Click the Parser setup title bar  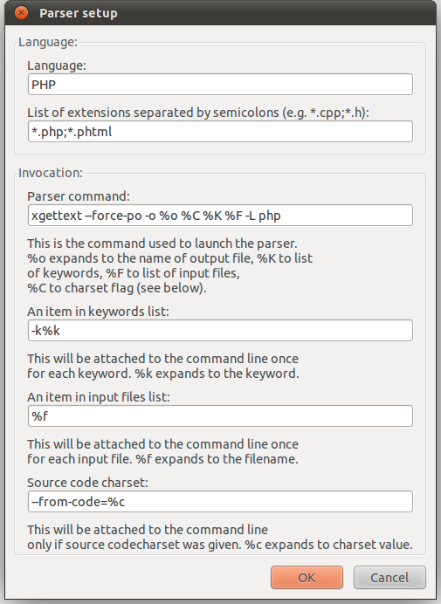pos(220,13)
